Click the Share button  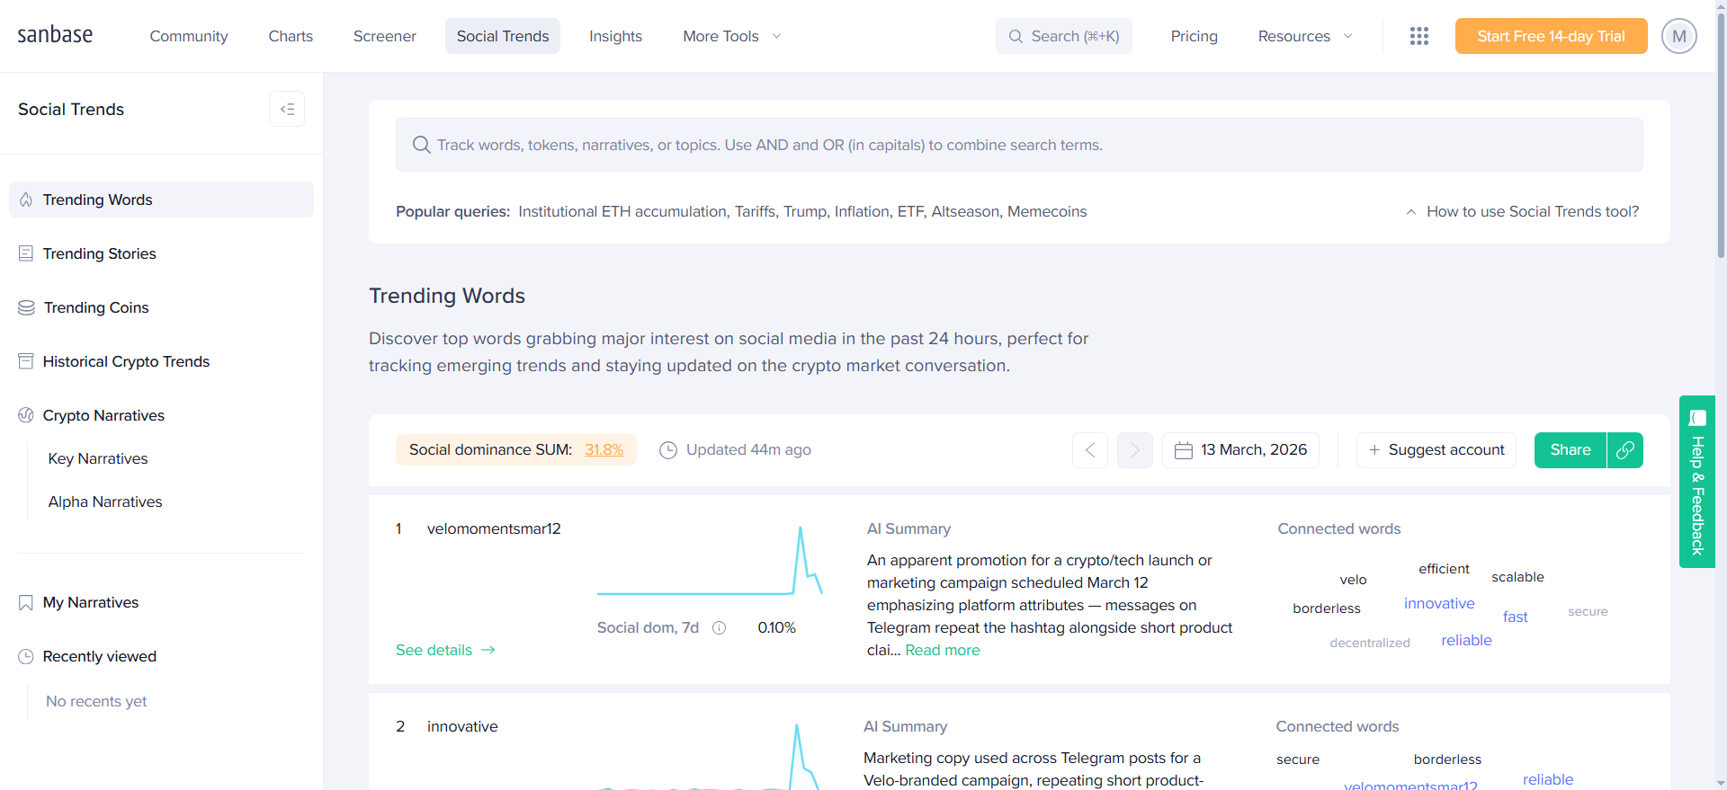pos(1570,450)
